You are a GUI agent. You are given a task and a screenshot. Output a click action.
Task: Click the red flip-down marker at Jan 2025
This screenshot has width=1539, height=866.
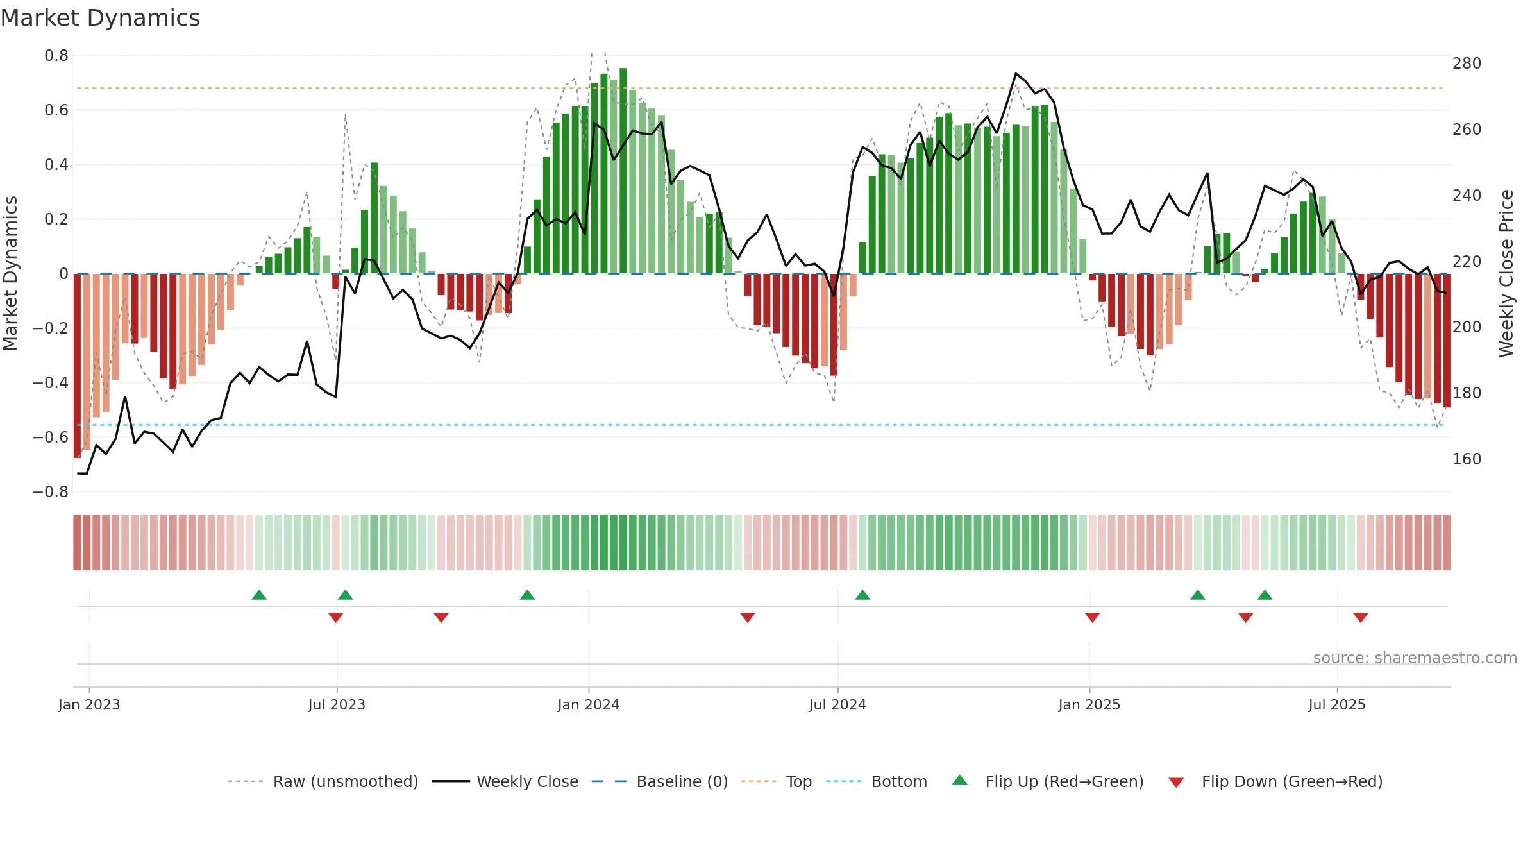coord(1093,618)
